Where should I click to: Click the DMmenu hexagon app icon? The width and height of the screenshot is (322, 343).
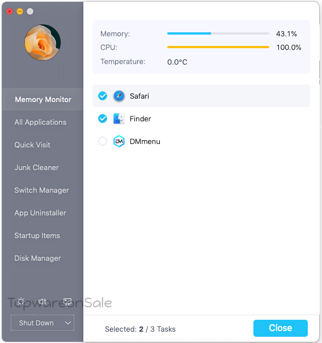(119, 141)
